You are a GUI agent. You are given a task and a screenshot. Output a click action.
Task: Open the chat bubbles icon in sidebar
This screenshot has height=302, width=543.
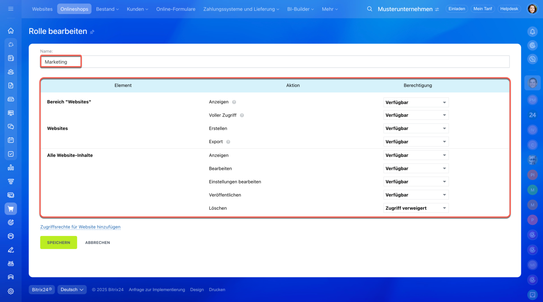click(x=11, y=126)
